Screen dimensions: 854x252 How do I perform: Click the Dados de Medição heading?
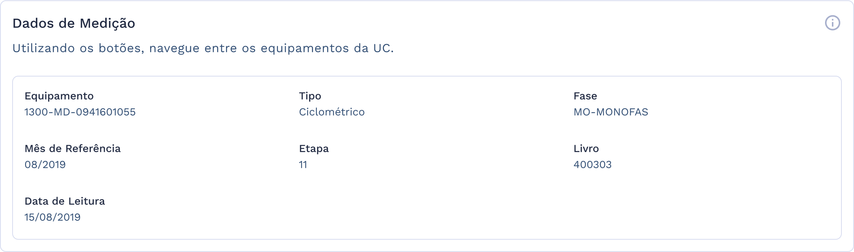pos(75,23)
